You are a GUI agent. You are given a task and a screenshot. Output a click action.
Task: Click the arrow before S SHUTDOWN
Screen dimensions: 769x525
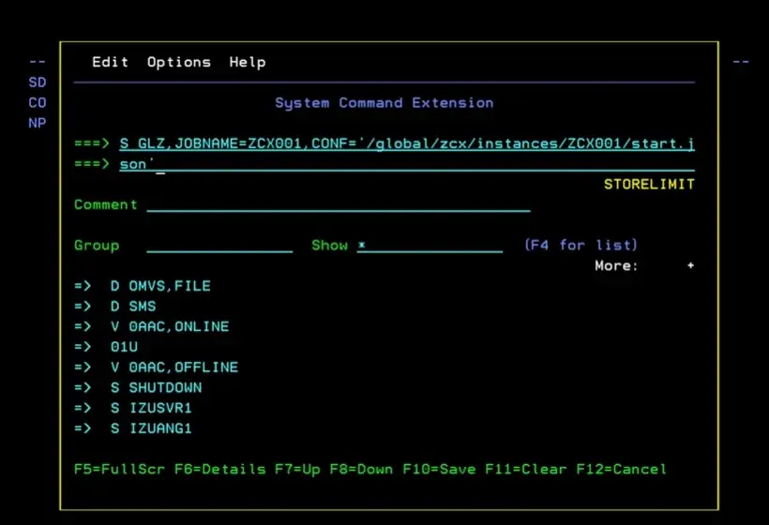[83, 388]
